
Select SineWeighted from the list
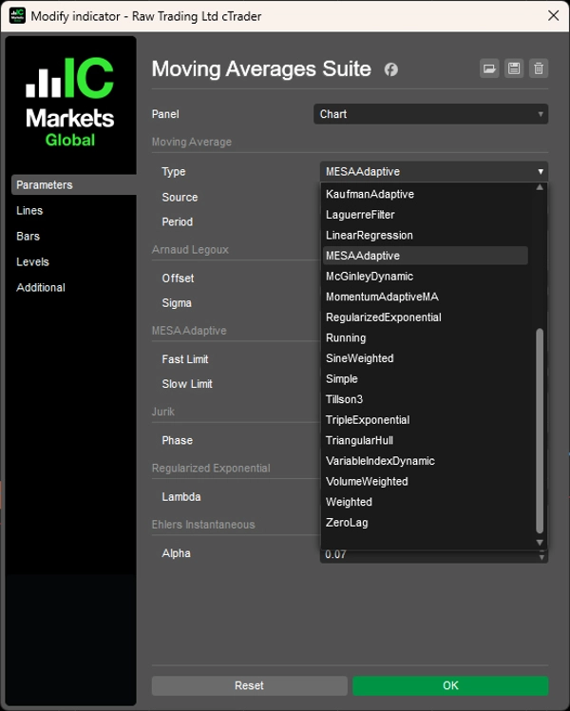coord(426,358)
